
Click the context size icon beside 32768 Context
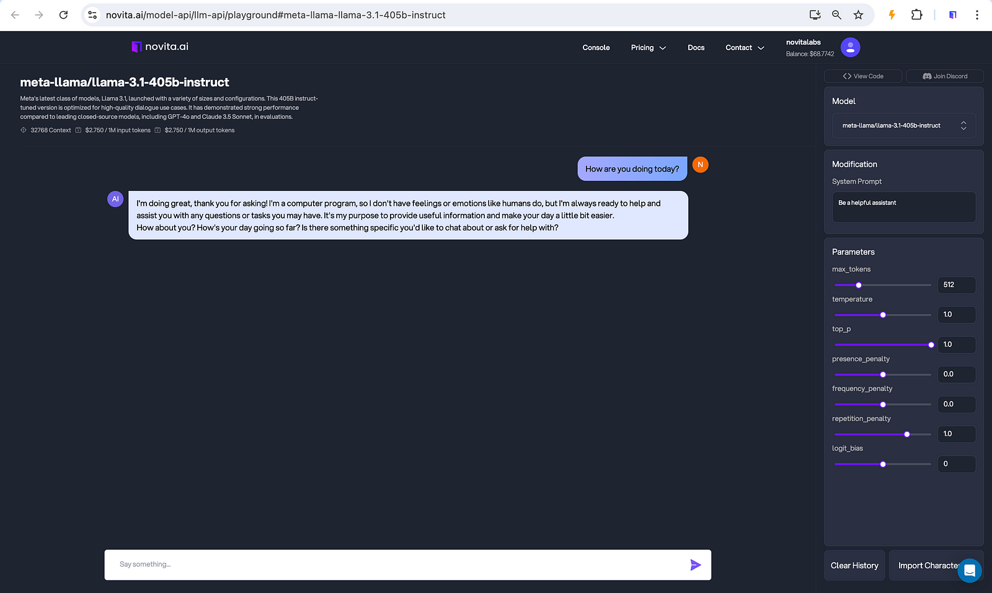[24, 130]
